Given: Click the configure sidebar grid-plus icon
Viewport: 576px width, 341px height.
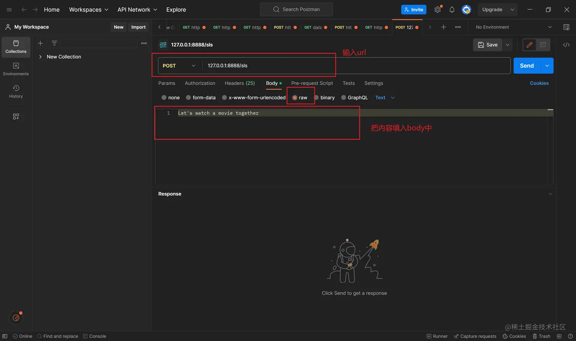Looking at the screenshot, I should 16,117.
